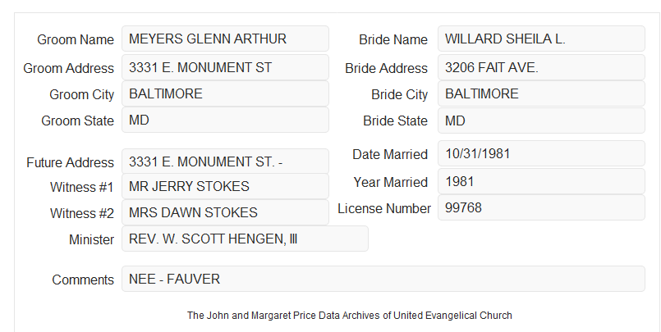Click the Witness #1 field
661x332 pixels.
tap(225, 186)
